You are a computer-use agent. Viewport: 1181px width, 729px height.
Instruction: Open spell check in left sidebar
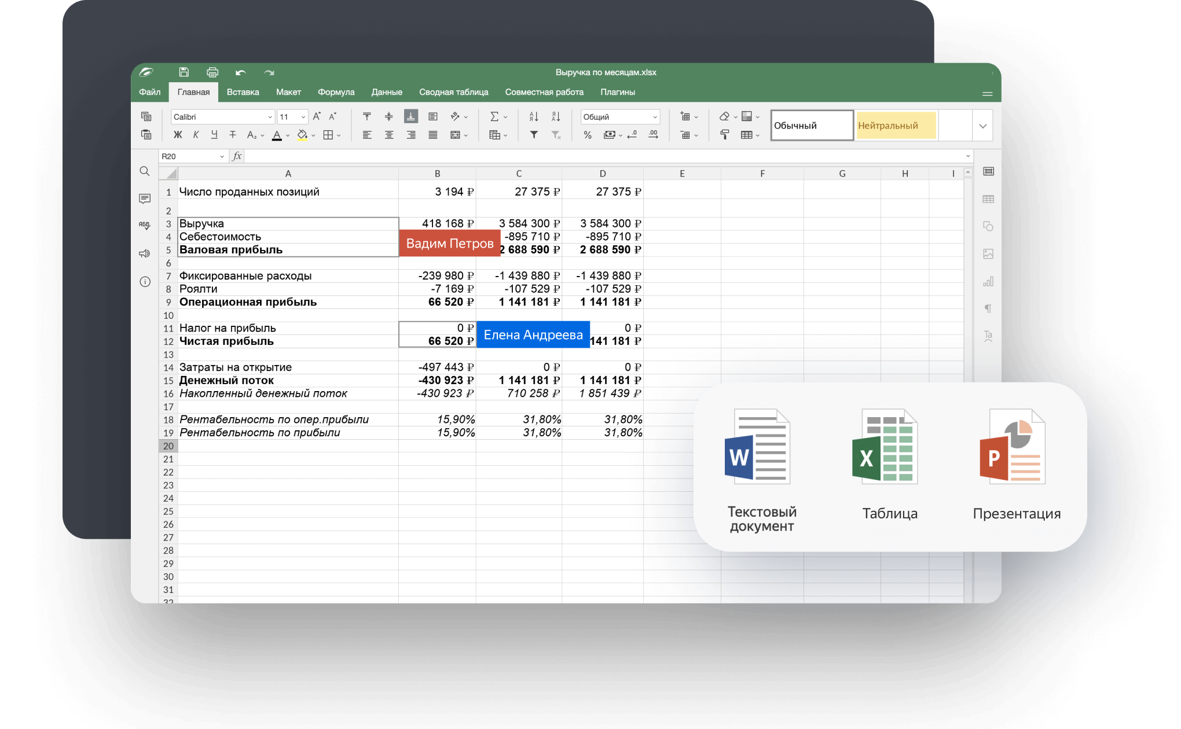(145, 226)
